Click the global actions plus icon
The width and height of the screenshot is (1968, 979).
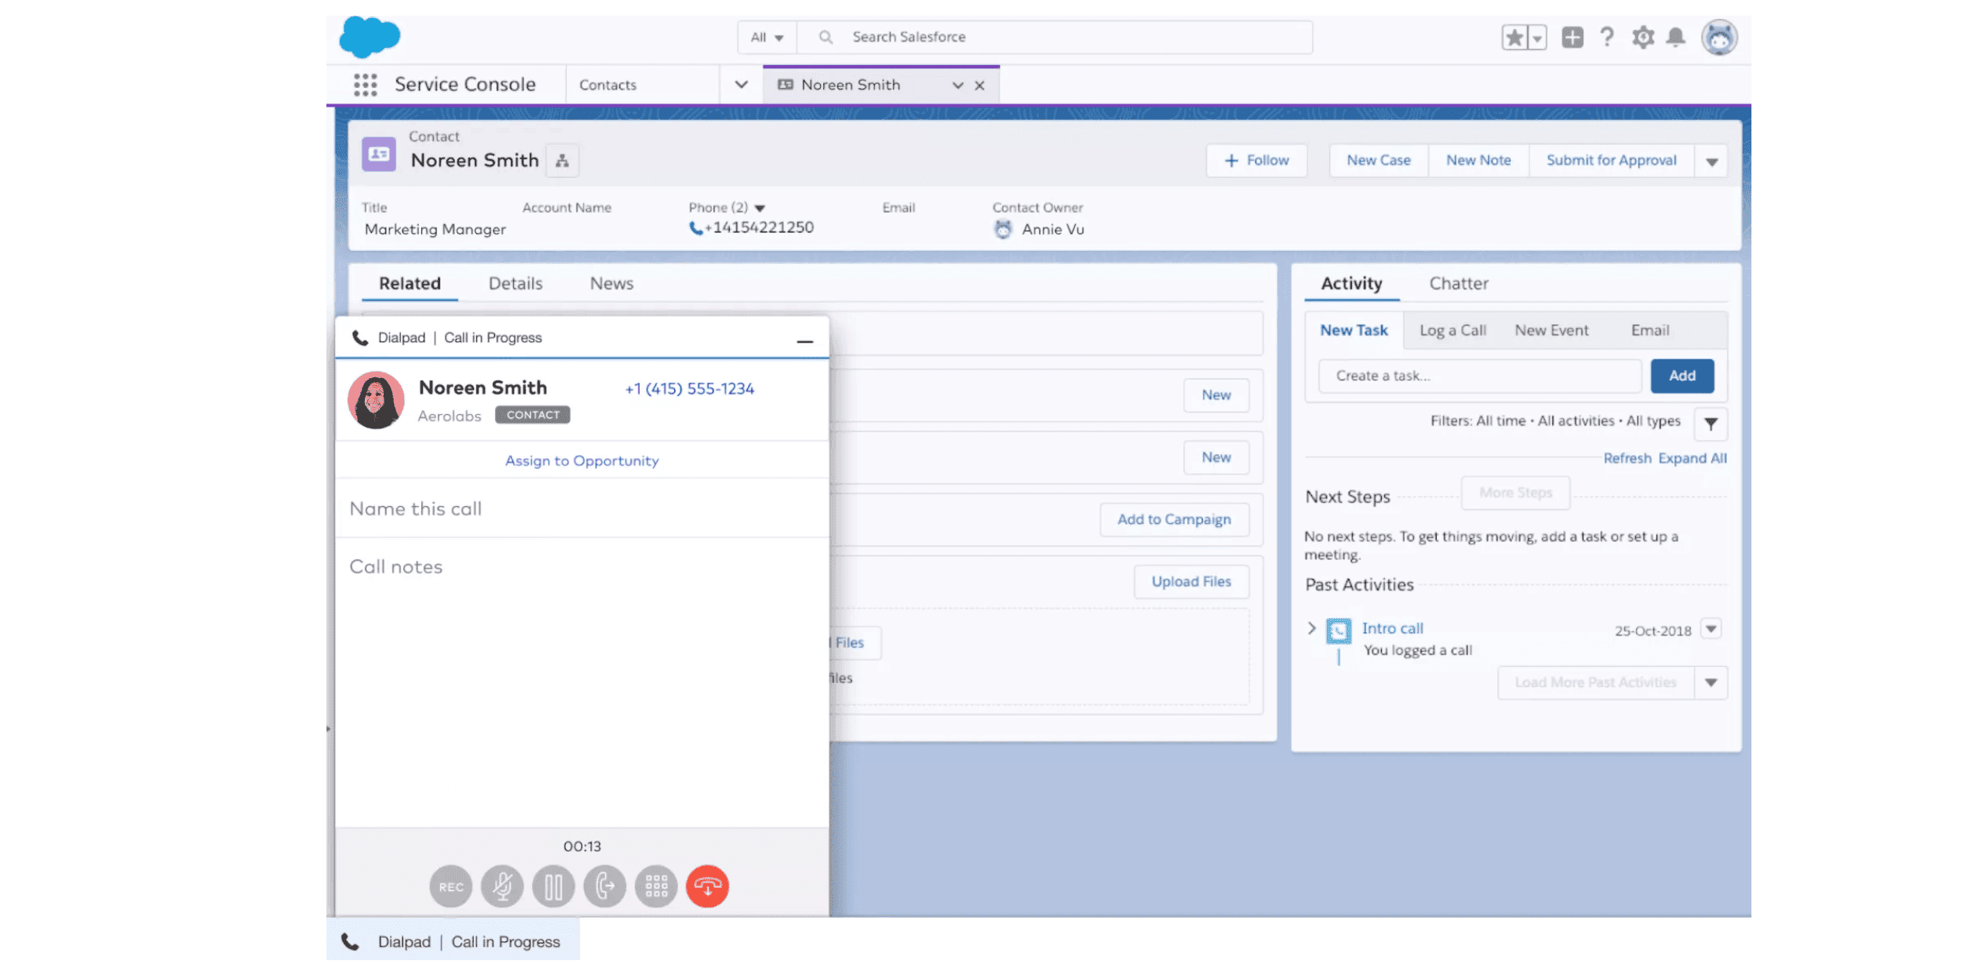coord(1572,37)
